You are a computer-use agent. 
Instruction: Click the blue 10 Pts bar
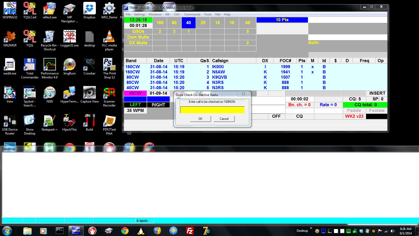coord(282,20)
